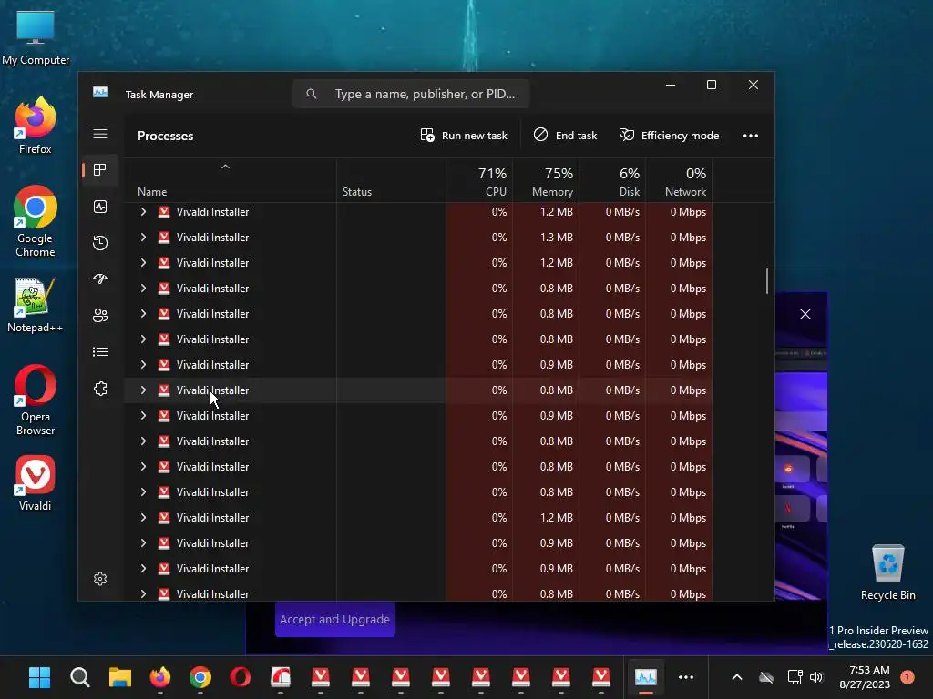The image size is (933, 699).
Task: Click the Vivaldi icon of the 1.3 MB row
Action: click(x=164, y=238)
